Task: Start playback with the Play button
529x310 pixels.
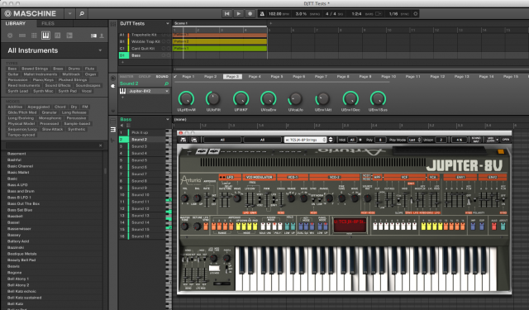Action: point(238,14)
